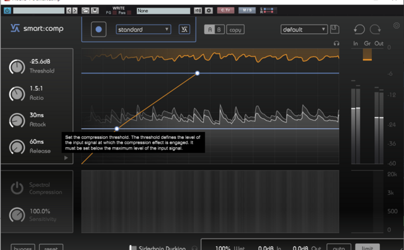The height and width of the screenshot is (250, 404).
Task: Undo the last change
Action: click(359, 30)
